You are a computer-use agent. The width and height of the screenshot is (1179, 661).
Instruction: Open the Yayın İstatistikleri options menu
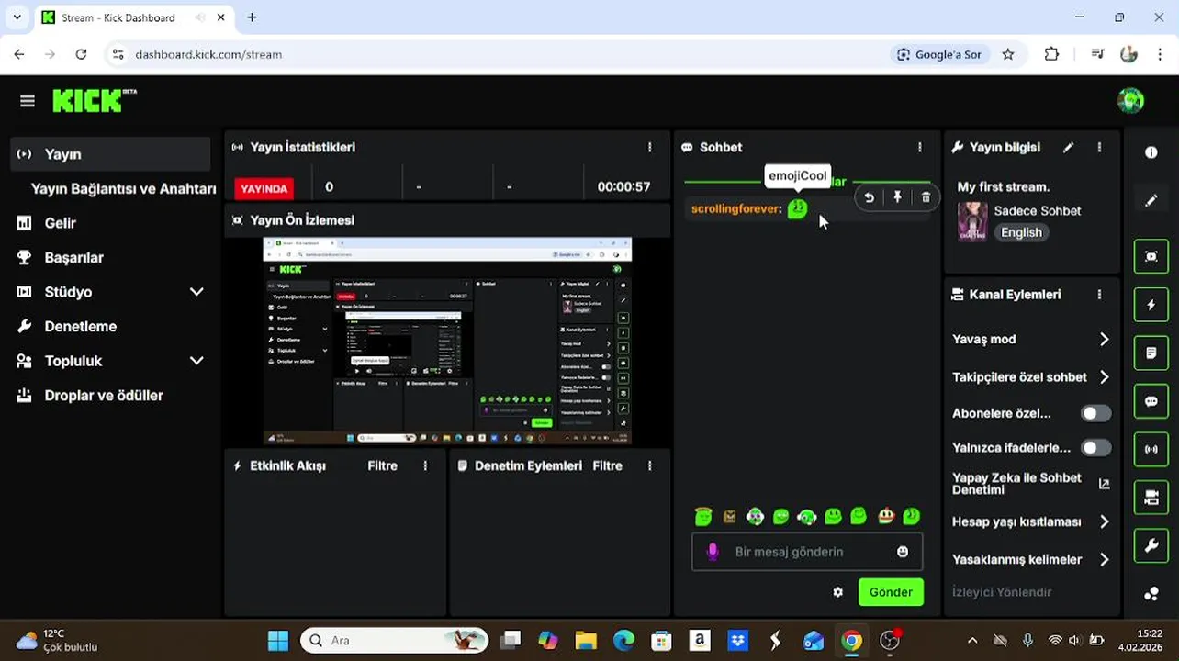coord(649,147)
